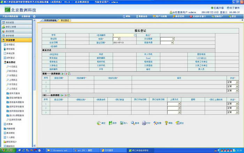The width and height of the screenshot is (244, 153).
Task: Close the current tab with X button
Action: click(242, 20)
